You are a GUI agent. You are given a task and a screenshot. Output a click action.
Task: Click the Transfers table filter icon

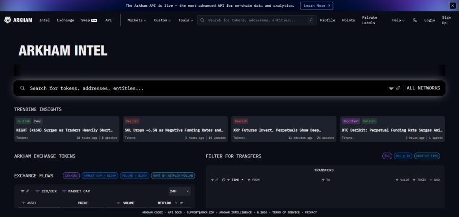coord(212,180)
